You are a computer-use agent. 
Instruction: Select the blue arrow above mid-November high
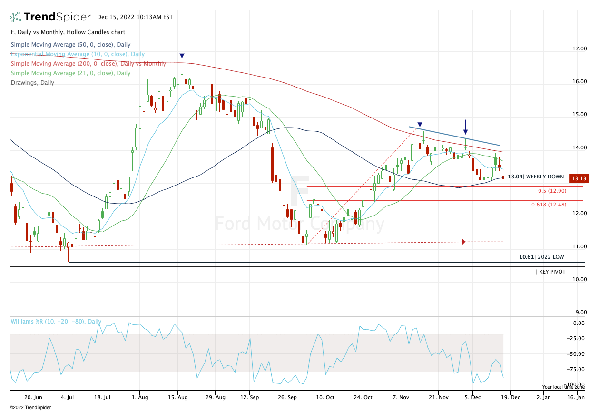pyautogui.click(x=420, y=120)
